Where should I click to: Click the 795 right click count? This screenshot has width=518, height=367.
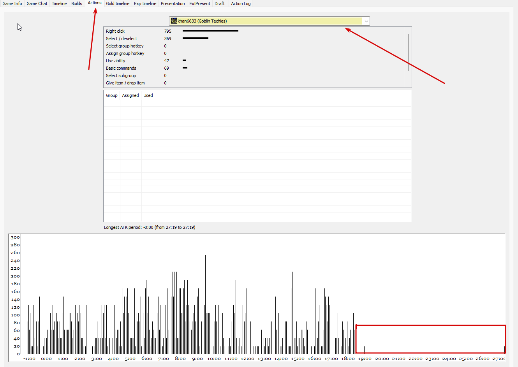tap(168, 31)
